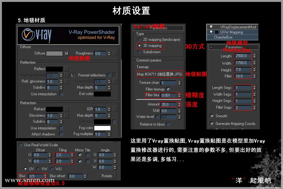The width and height of the screenshot is (283, 189).
Task: Click the Rotate button
Action: [x=107, y=176]
